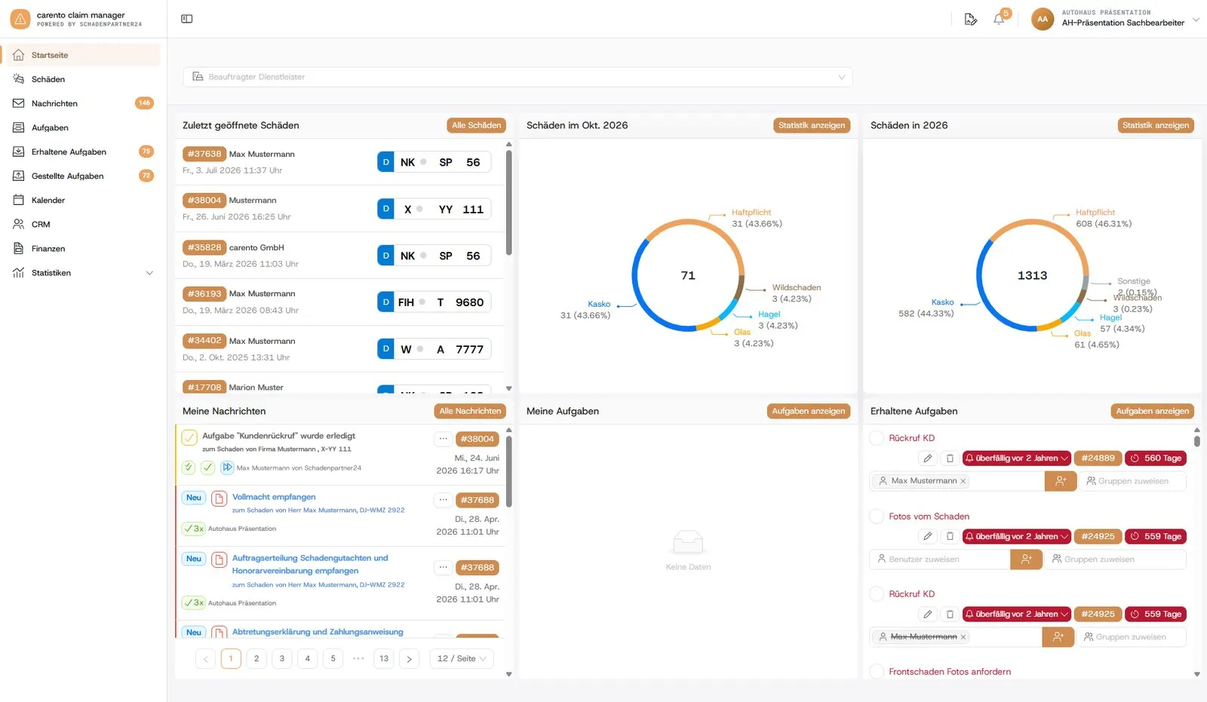Select claim #37638 Max Mustermann row

339,162
